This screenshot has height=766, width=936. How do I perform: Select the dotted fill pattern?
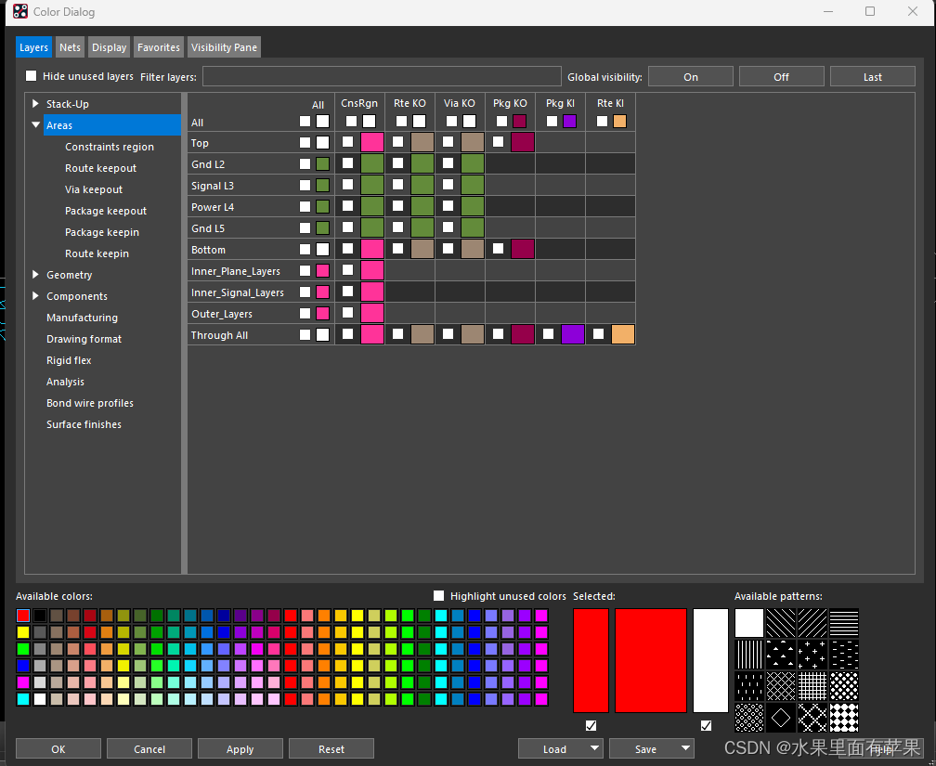click(x=844, y=686)
